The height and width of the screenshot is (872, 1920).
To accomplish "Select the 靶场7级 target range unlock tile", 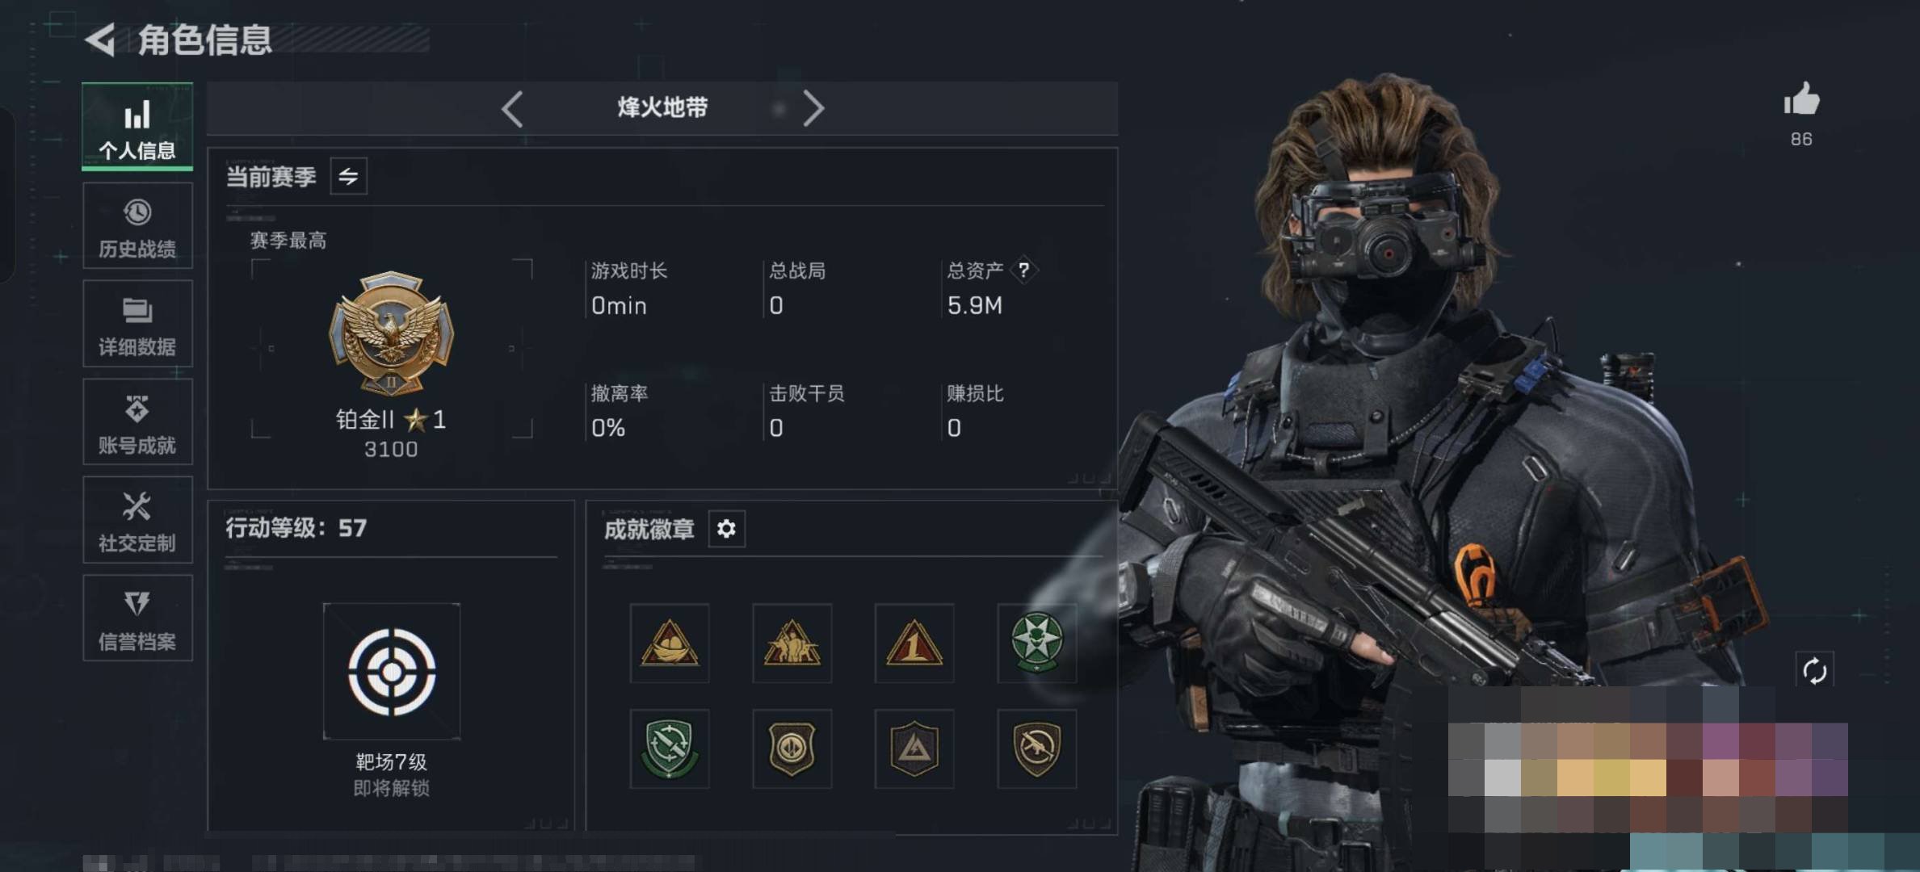I will (392, 671).
